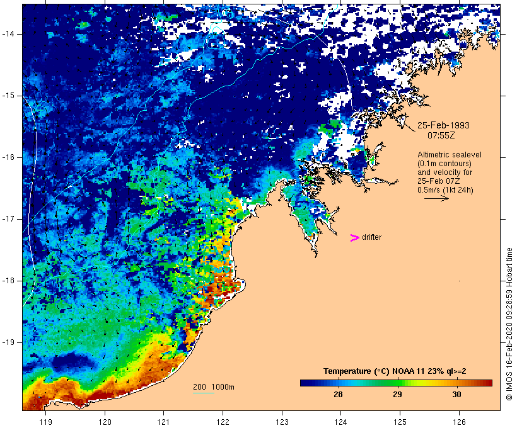Screen dimensions: 517x428
Task: Click latitude axis label '-17'
Action: (x=8, y=219)
